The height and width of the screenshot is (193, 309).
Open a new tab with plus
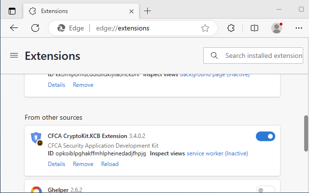coord(148,11)
